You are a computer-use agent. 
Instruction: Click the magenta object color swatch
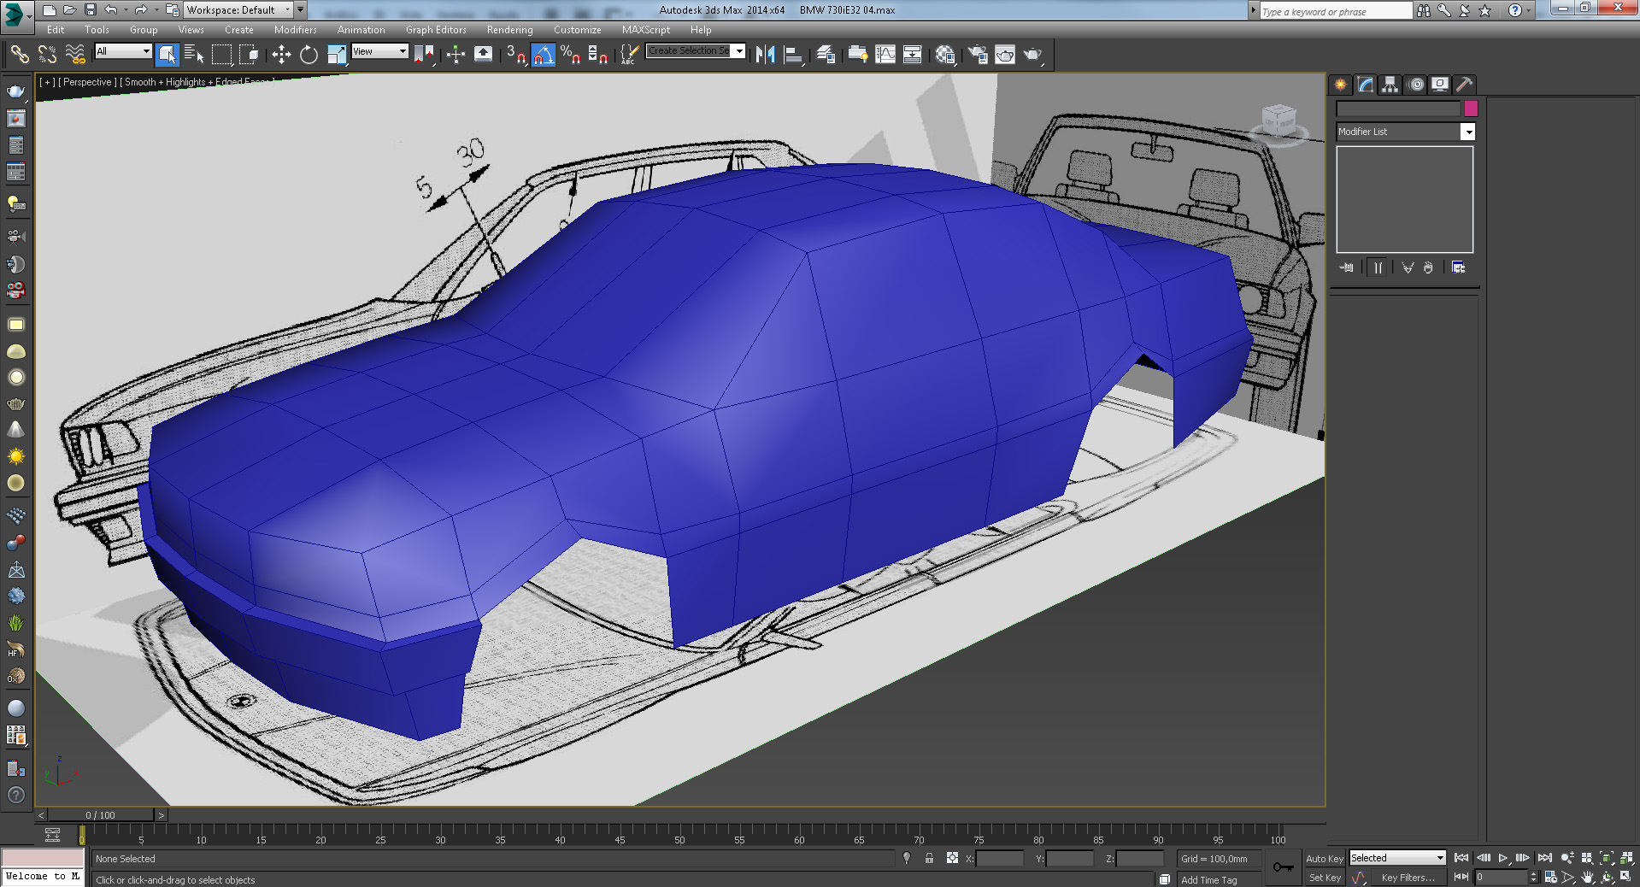[1471, 109]
